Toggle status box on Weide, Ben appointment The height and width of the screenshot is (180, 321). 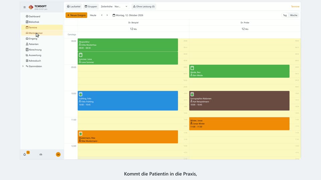[x=192, y=68]
